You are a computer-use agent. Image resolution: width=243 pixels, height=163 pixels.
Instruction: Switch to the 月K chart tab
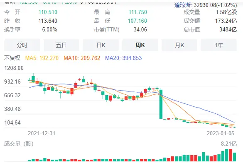click(x=179, y=45)
